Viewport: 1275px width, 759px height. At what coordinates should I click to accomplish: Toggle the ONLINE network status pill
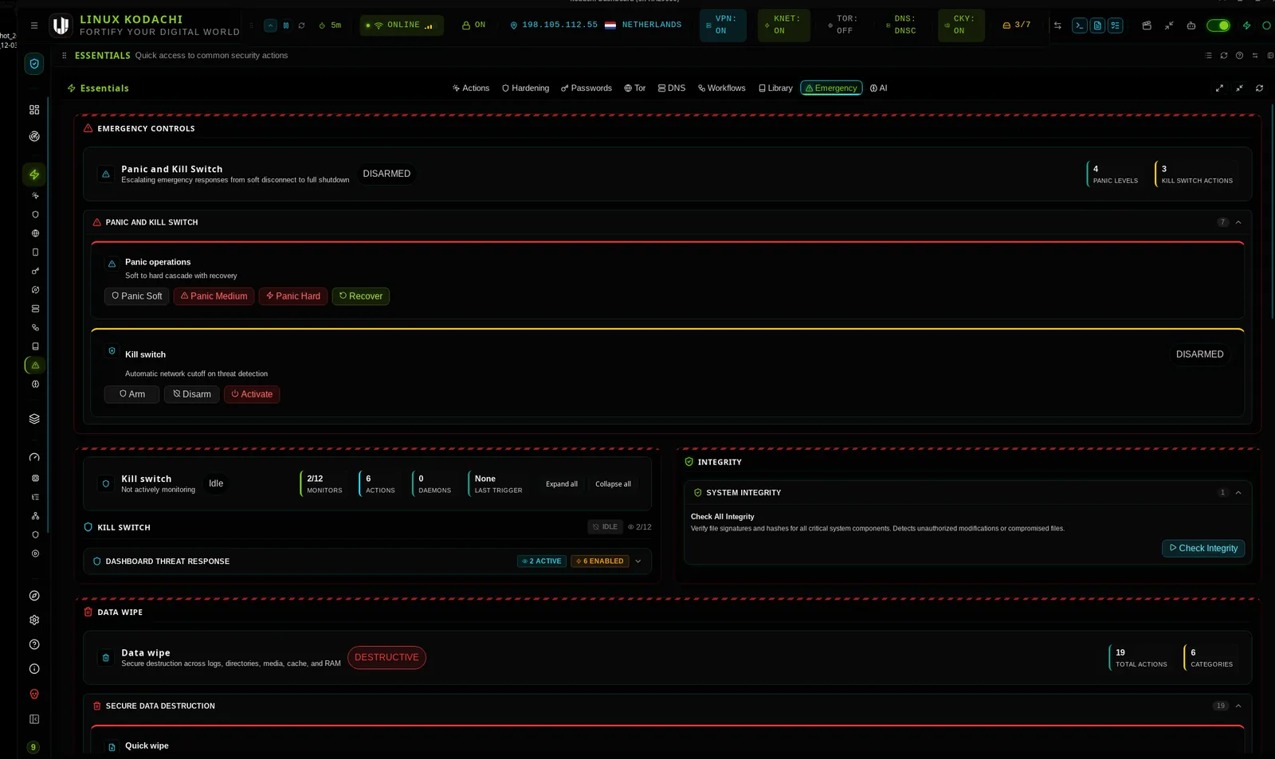coord(402,25)
